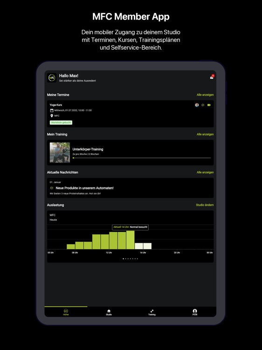Tap the Unterkörper-Training title

(x=88, y=149)
